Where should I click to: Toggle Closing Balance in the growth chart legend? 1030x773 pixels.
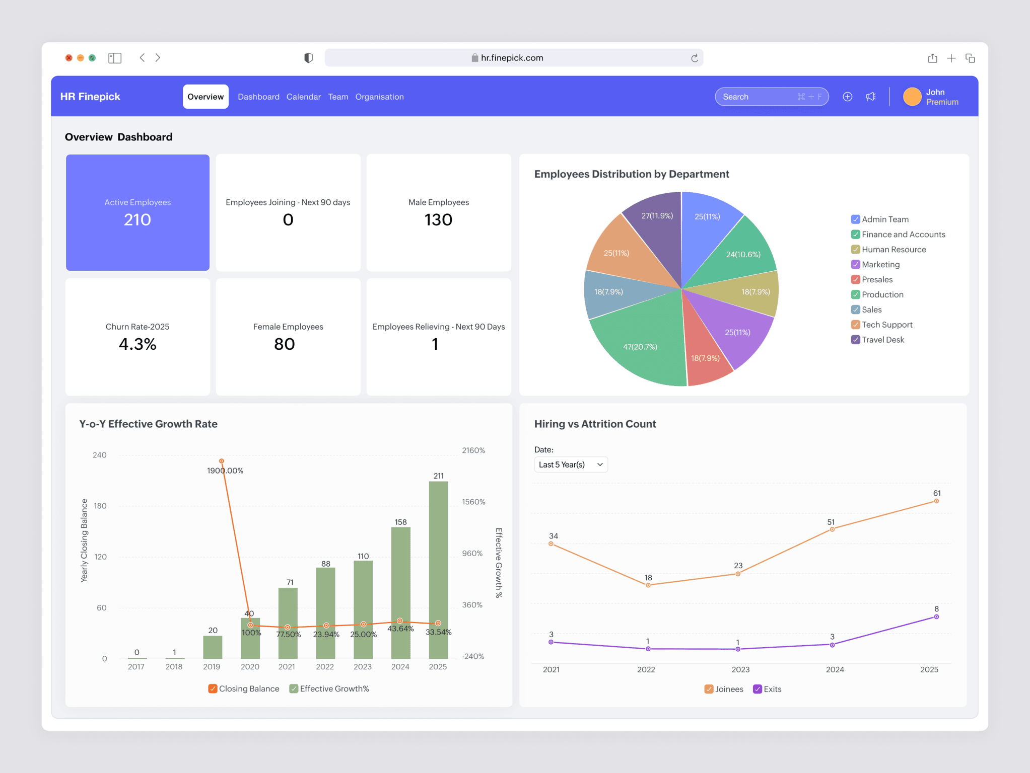(x=213, y=688)
